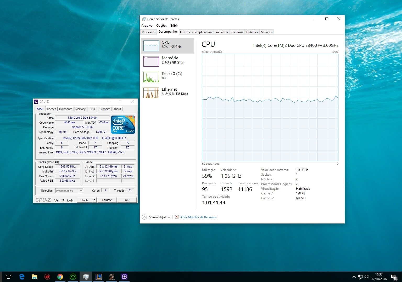The height and width of the screenshot is (282, 402).
Task: Open the Opções menu
Action: coord(161,26)
